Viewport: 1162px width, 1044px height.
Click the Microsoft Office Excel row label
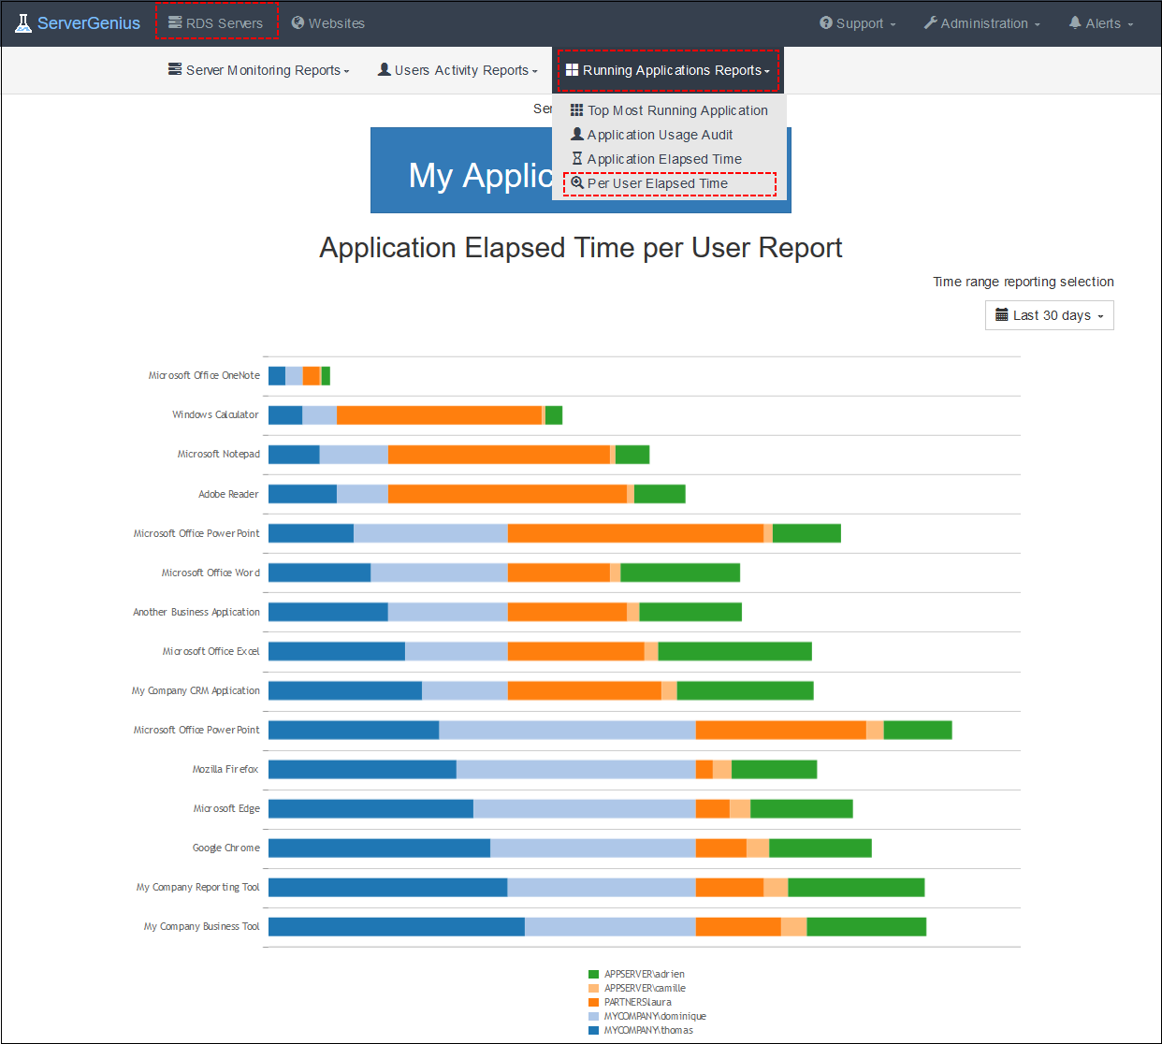[x=211, y=651]
